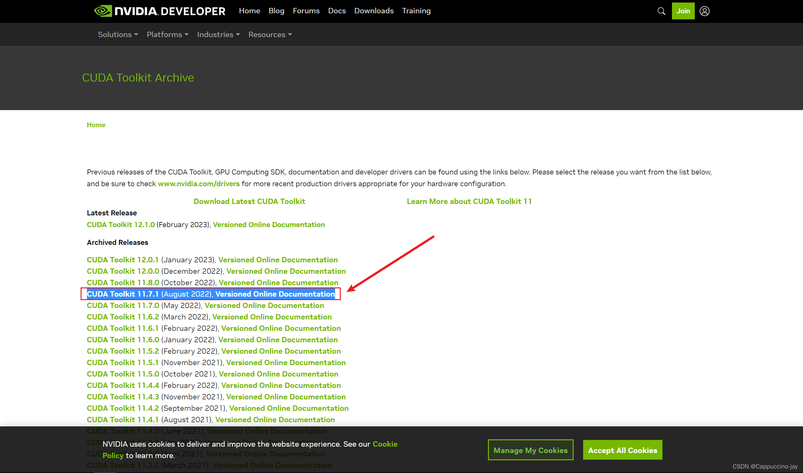Open the Home nav item

coord(249,11)
